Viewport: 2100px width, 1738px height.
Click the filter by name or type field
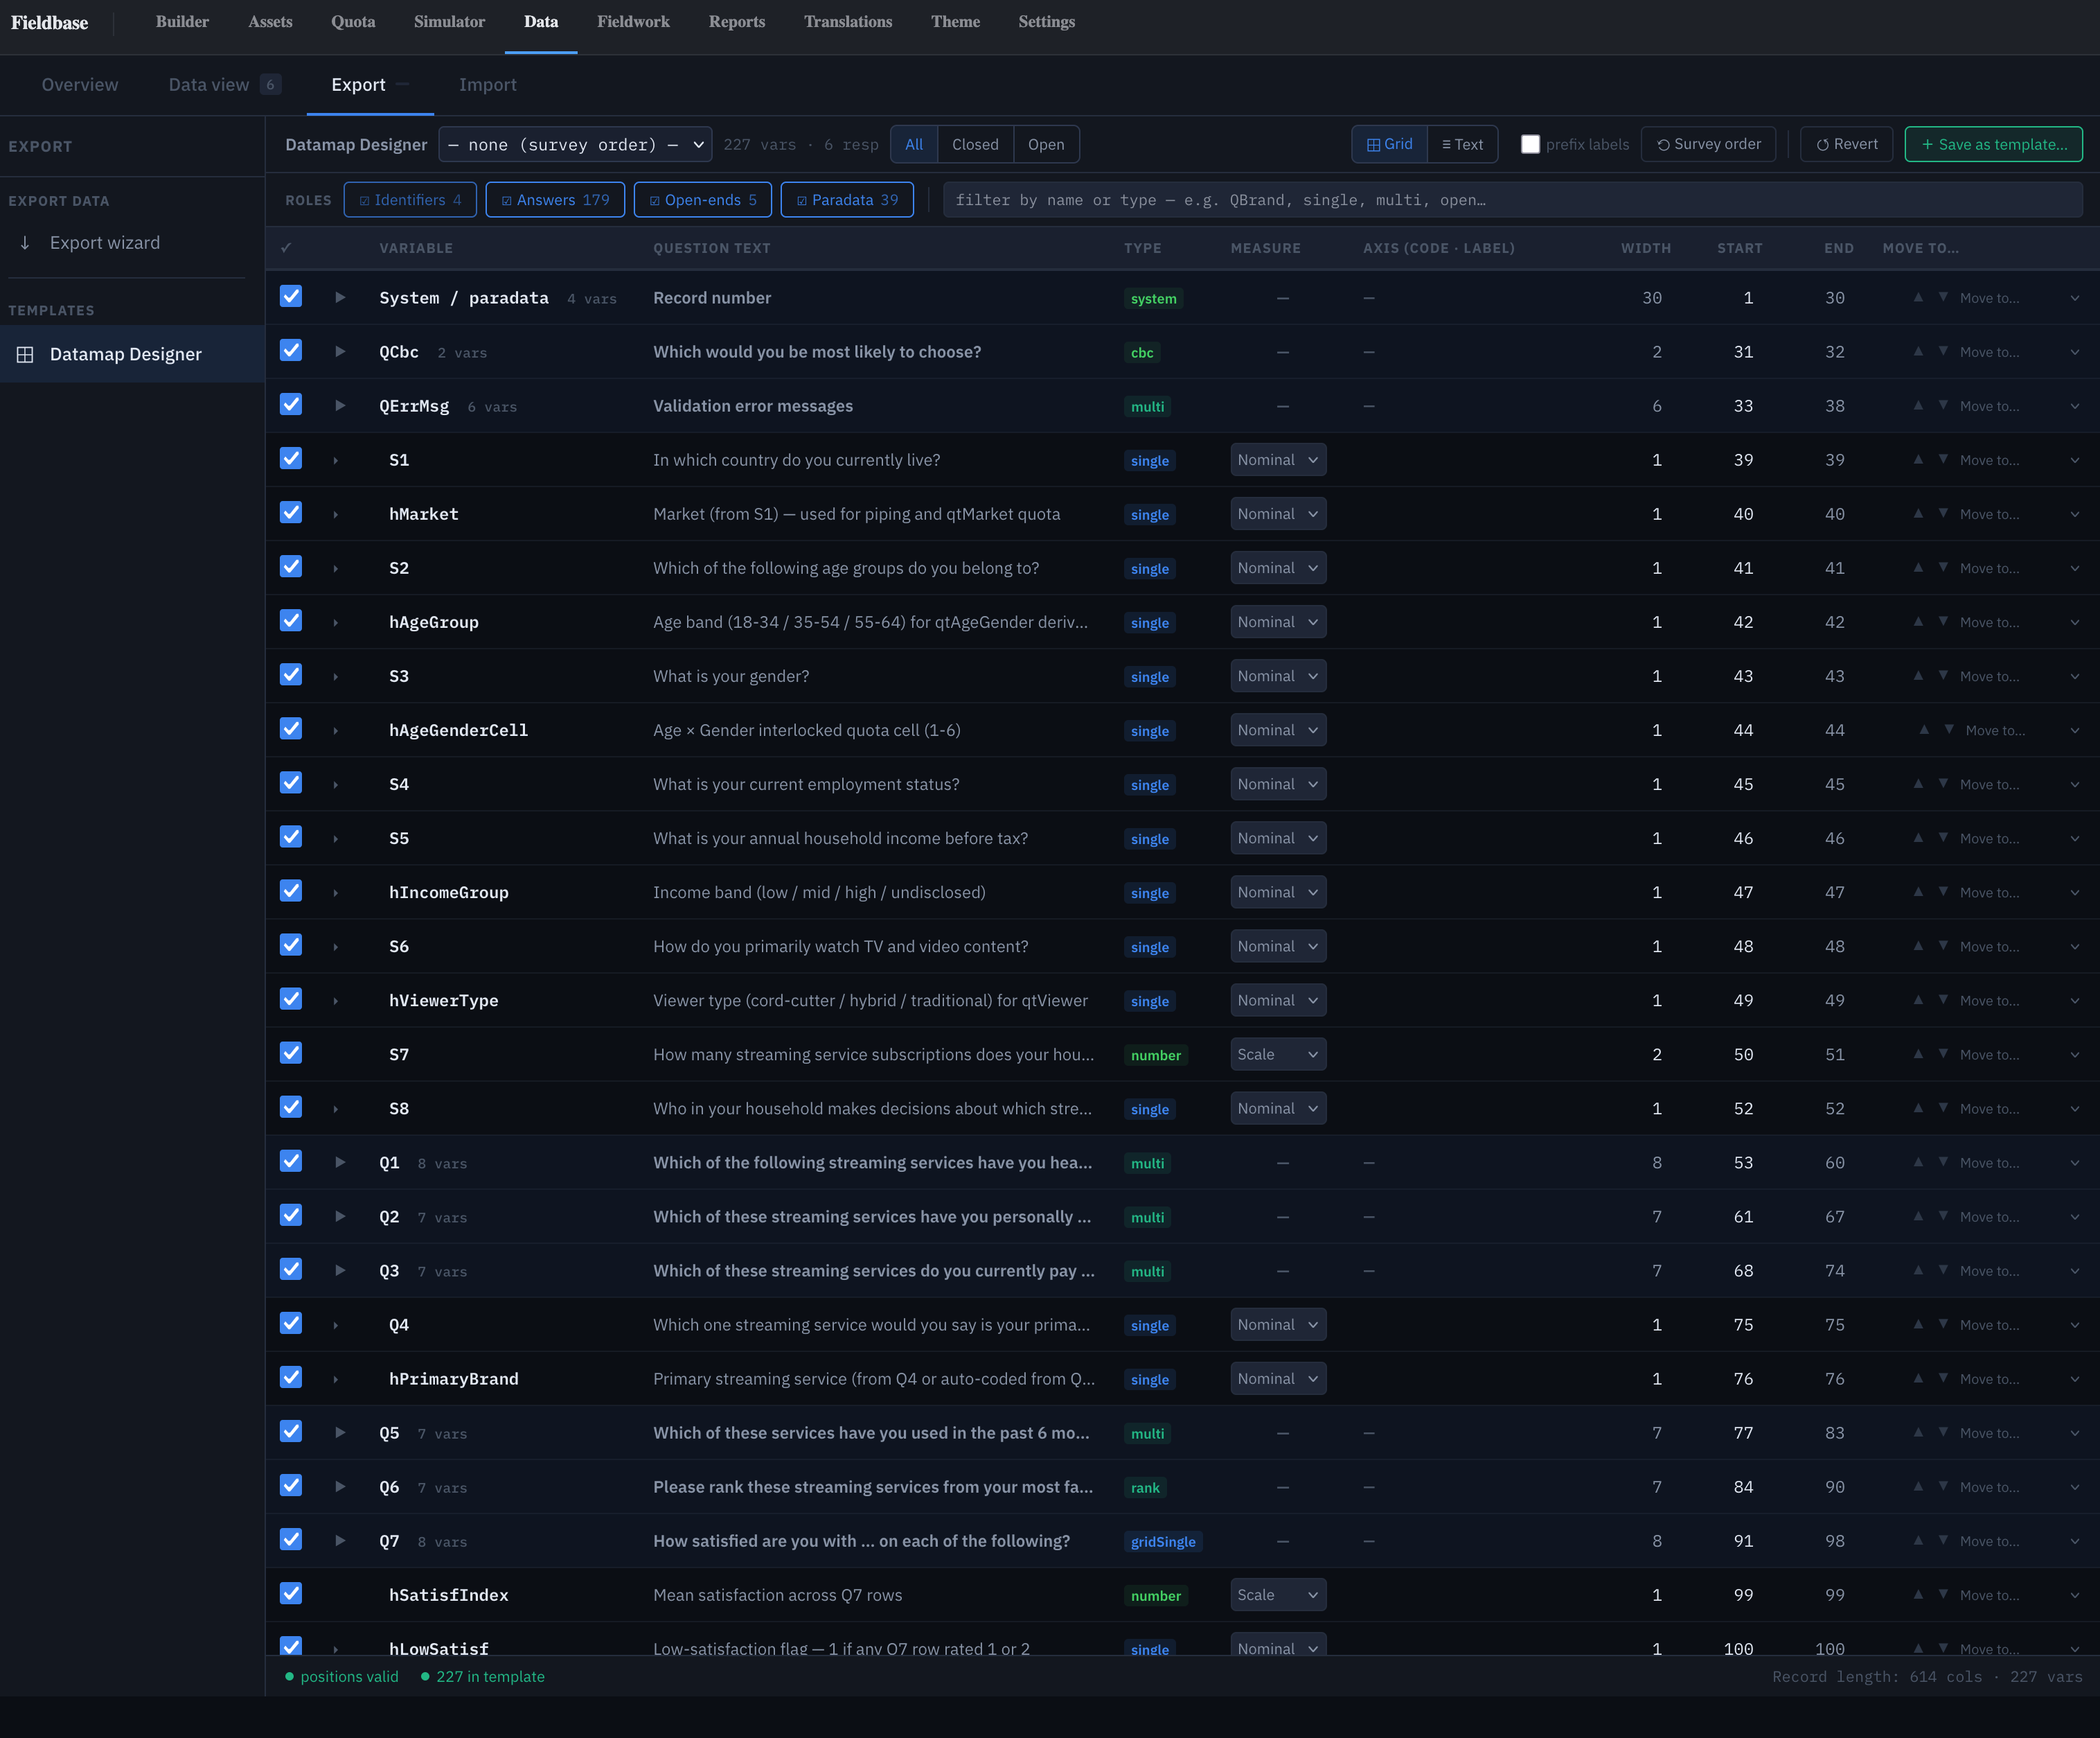[1512, 200]
